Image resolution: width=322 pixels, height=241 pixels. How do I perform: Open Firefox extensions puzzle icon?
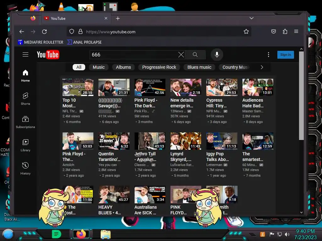pos(285,32)
